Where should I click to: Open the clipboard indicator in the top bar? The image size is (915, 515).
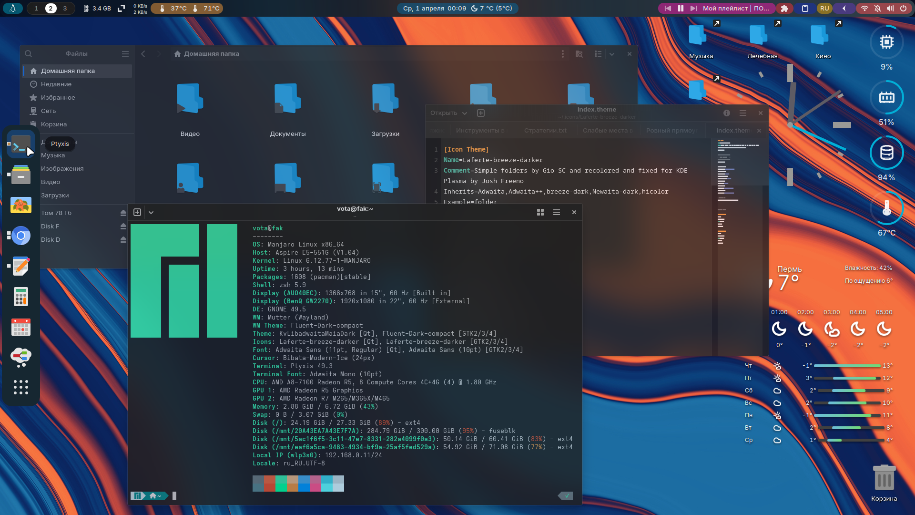(805, 8)
